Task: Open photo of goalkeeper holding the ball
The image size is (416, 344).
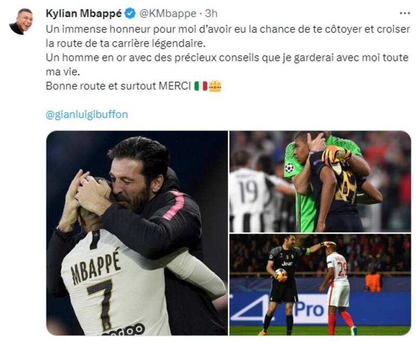Action: coord(320,285)
